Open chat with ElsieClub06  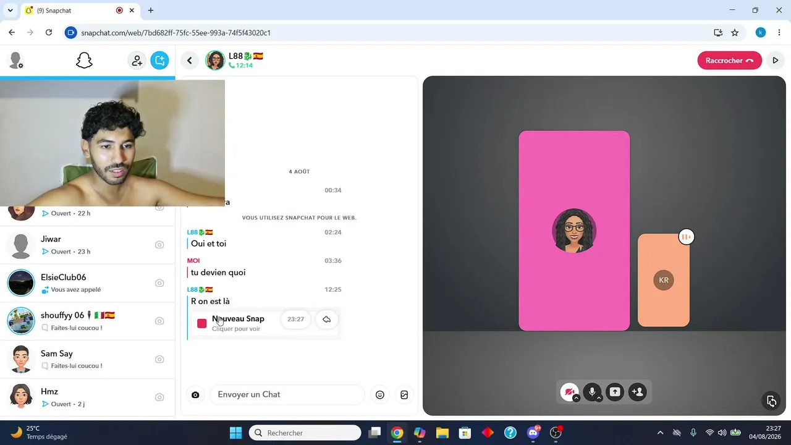[88, 283]
